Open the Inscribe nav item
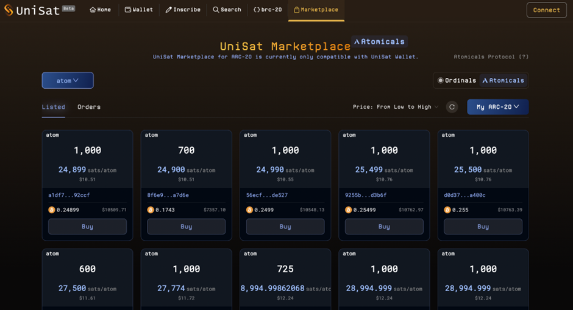Image resolution: width=573 pixels, height=310 pixels. (x=183, y=10)
